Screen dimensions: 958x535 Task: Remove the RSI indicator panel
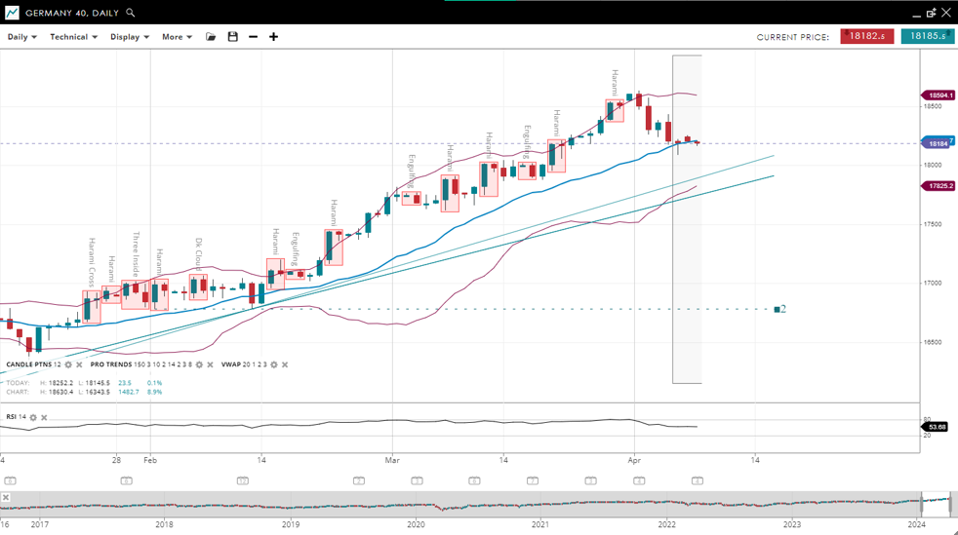click(44, 417)
